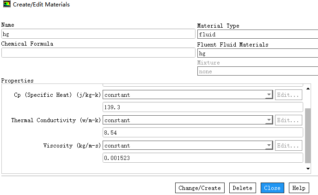This screenshot has height=195, width=318.
Task: Expand the Cp Specific Heat method dropdown
Action: pos(269,95)
